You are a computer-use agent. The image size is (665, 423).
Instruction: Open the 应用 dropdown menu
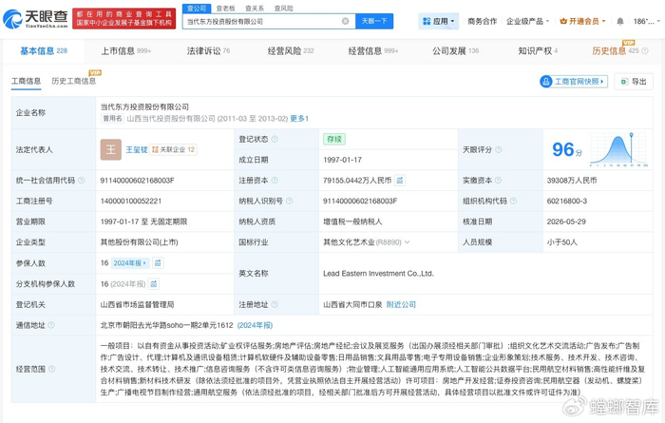[x=439, y=21]
